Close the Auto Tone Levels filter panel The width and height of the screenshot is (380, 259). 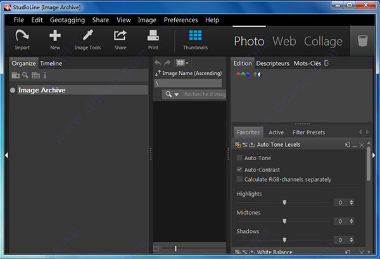point(362,145)
